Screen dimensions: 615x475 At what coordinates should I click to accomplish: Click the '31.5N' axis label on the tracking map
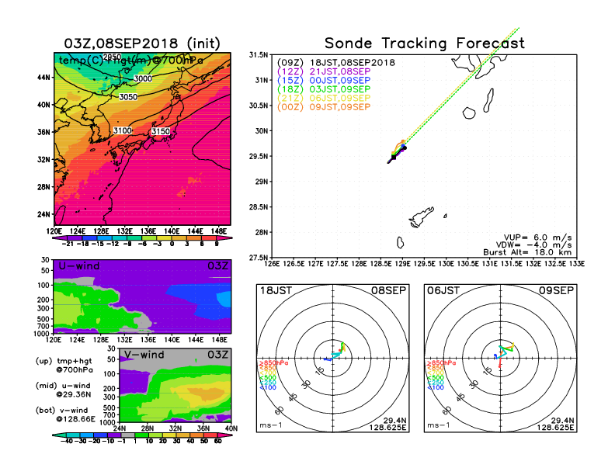[259, 55]
